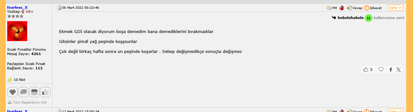Click the red hand ignore-user icon

342,8
